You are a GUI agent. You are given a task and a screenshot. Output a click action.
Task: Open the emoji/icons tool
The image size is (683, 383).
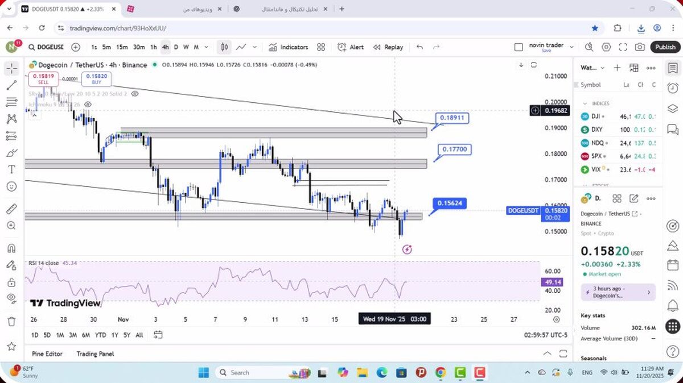[x=11, y=186]
